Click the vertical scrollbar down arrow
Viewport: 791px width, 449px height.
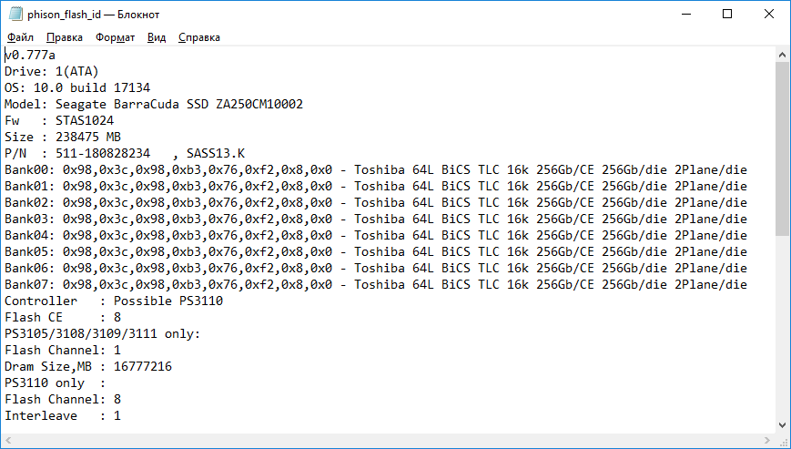point(783,424)
